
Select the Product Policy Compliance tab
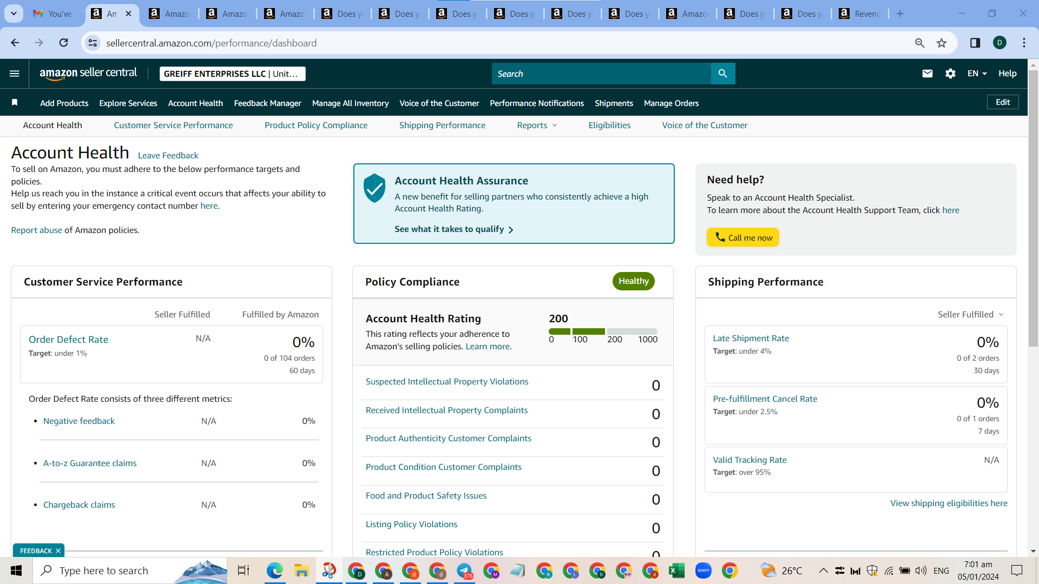click(316, 125)
